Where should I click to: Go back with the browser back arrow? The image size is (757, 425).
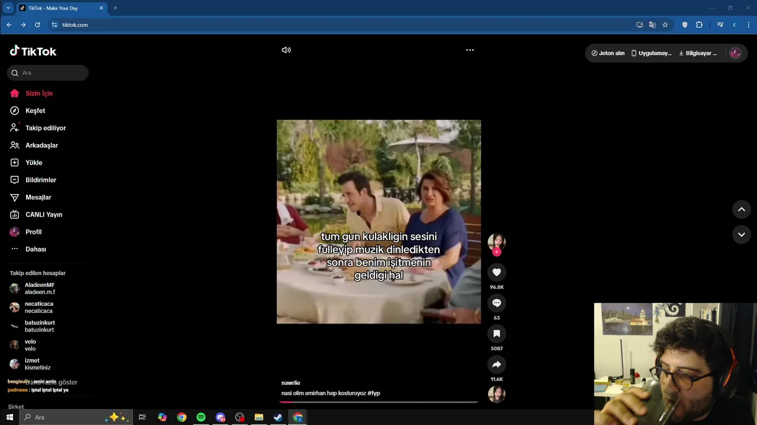click(x=9, y=25)
